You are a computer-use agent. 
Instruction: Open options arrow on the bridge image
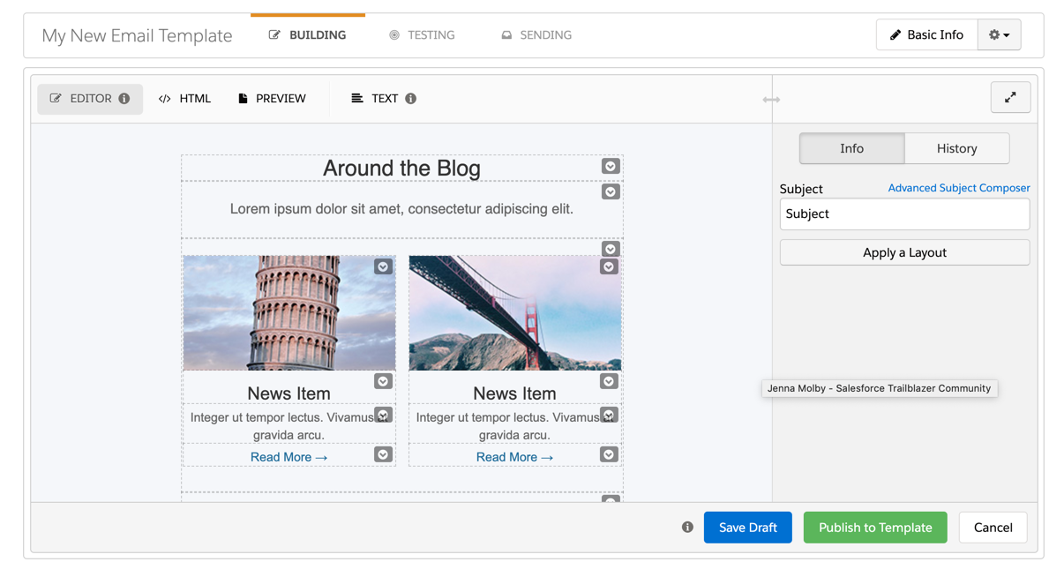pos(609,266)
